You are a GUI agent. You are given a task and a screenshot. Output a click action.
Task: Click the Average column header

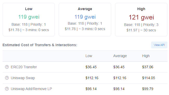[120, 56]
